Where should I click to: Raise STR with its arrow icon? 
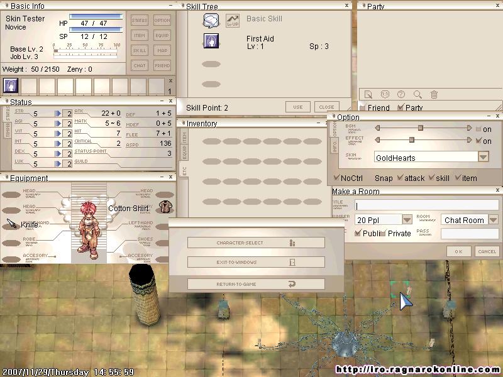(x=58, y=113)
